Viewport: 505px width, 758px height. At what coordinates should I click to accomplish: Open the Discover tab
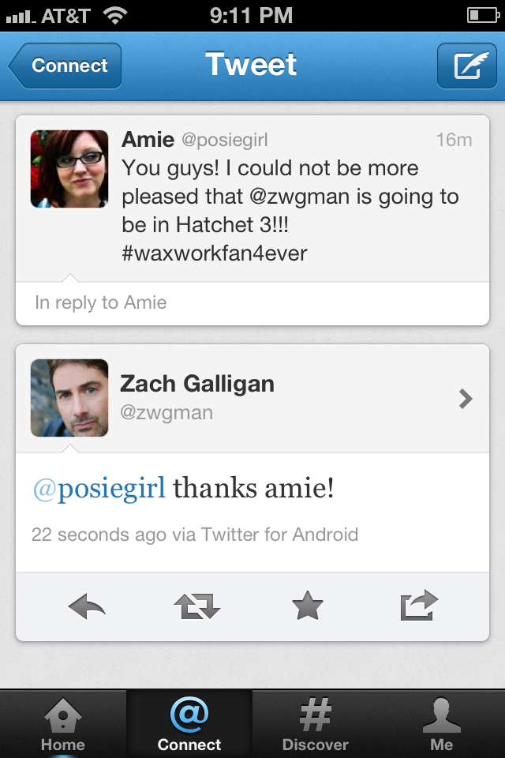(316, 725)
